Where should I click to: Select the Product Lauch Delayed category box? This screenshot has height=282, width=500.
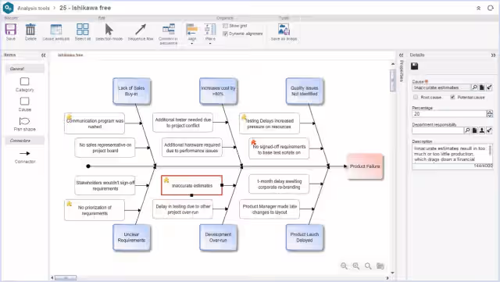(x=305, y=237)
